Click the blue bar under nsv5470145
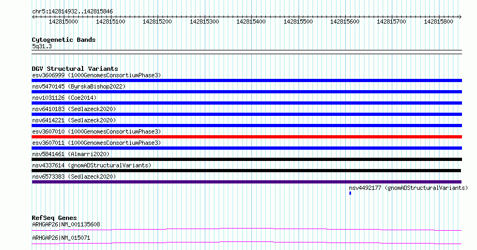This screenshot has width=477, height=250. [247, 92]
